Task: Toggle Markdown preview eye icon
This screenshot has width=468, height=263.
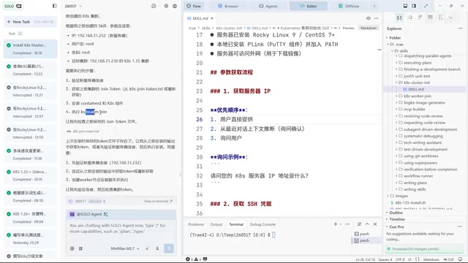Action: [x=369, y=18]
